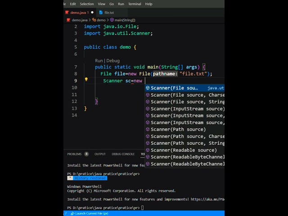This screenshot has height=216, width=288.
Task: Click the class symbol icon in breadcrumb
Action: [x=94, y=20]
